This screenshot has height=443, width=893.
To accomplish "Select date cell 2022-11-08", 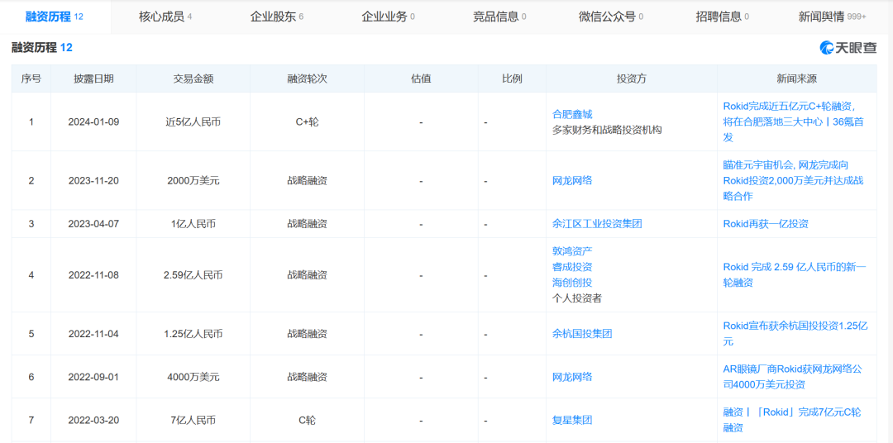I will coord(93,275).
